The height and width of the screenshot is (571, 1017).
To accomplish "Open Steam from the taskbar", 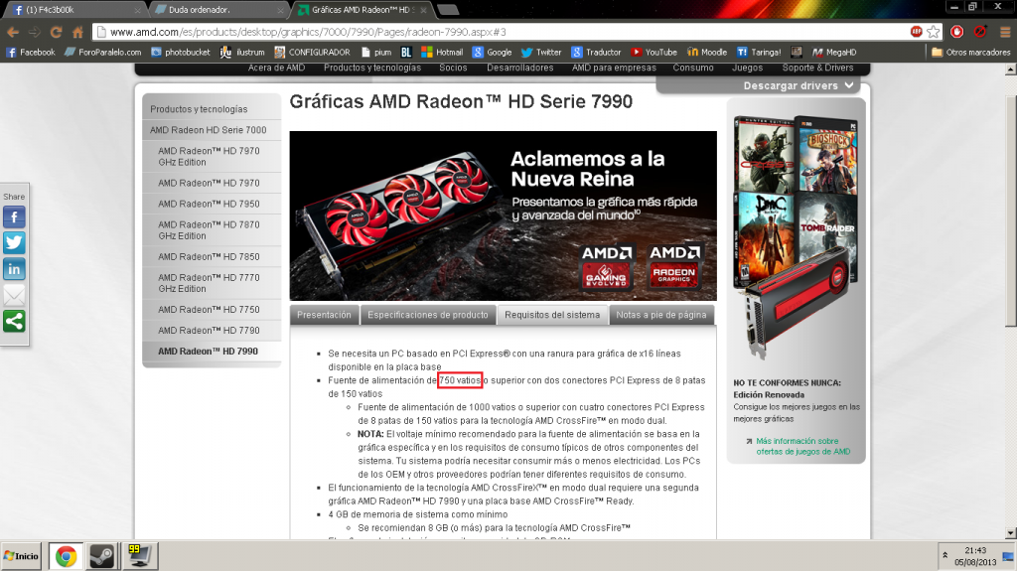I will (x=102, y=556).
